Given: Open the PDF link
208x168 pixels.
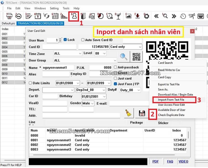Looking at the screenshot, I should click(155, 162).
